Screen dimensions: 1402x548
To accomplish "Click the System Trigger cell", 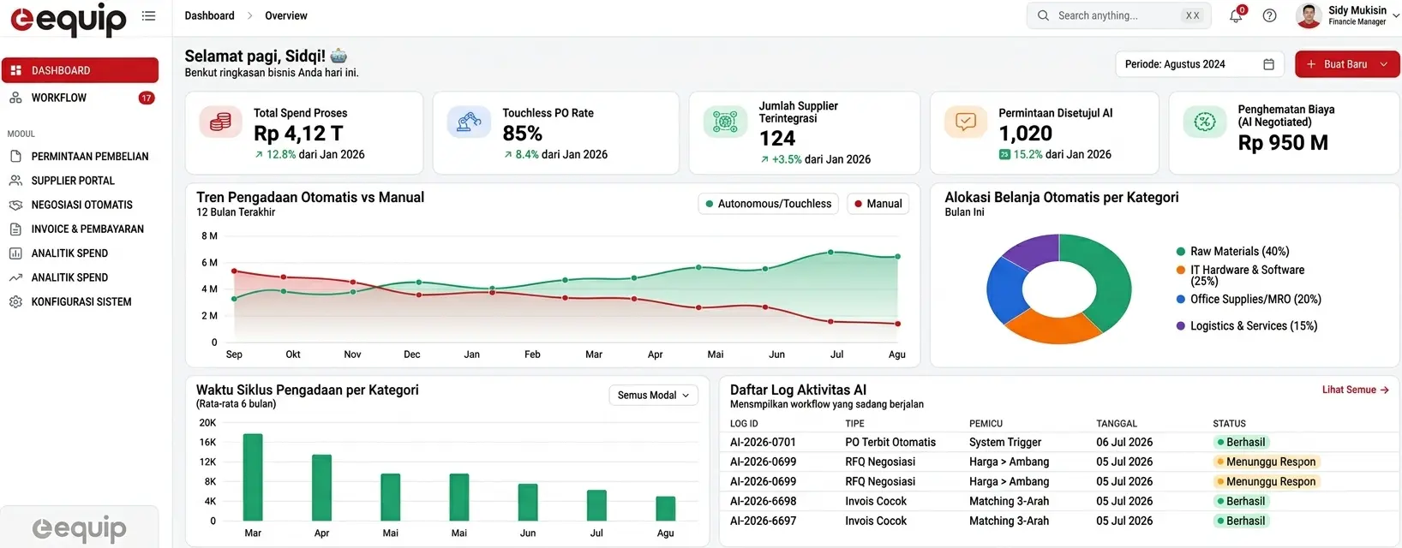I will click(x=1005, y=443).
